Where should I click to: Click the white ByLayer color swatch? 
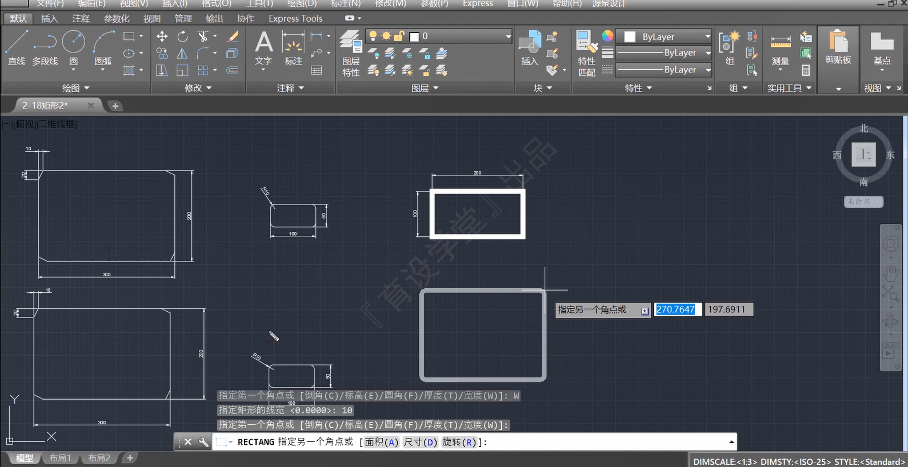(630, 37)
